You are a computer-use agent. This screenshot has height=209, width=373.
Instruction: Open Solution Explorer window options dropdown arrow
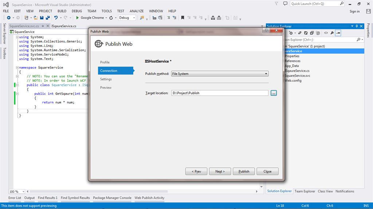coord(352,26)
